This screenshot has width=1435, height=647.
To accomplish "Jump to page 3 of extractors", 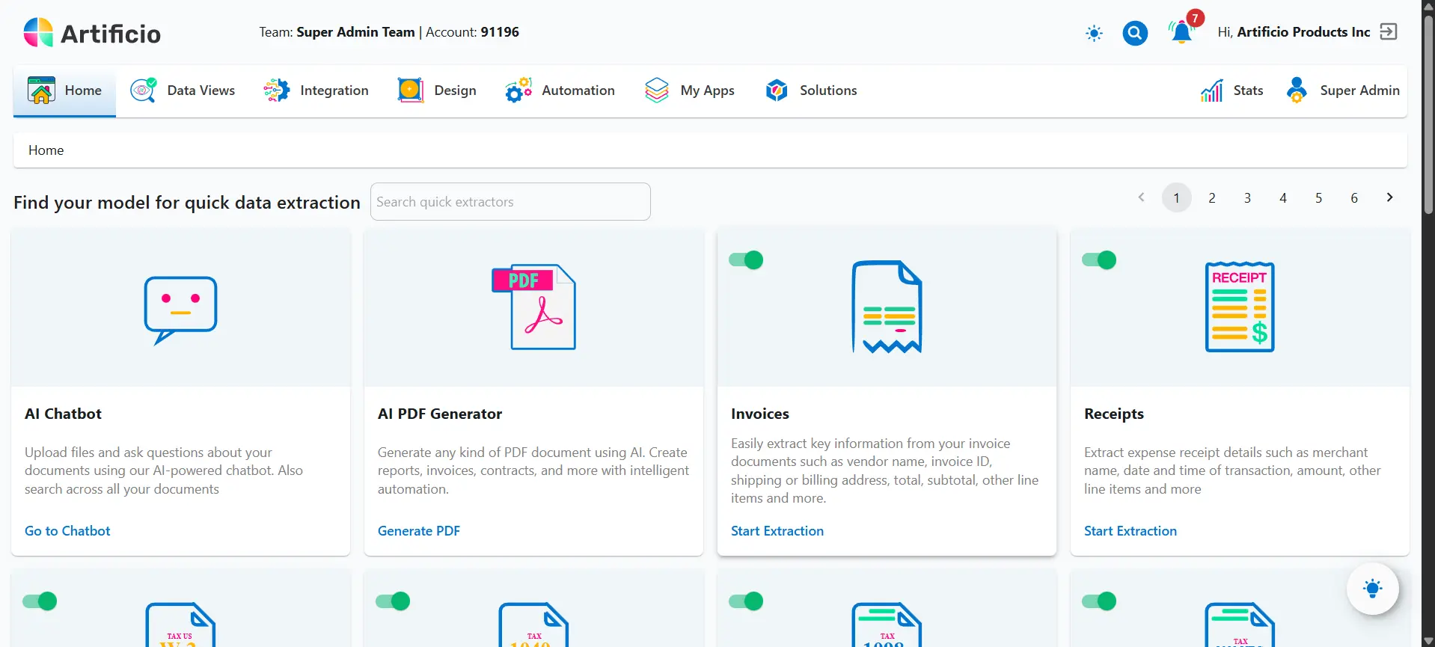I will 1247,197.
